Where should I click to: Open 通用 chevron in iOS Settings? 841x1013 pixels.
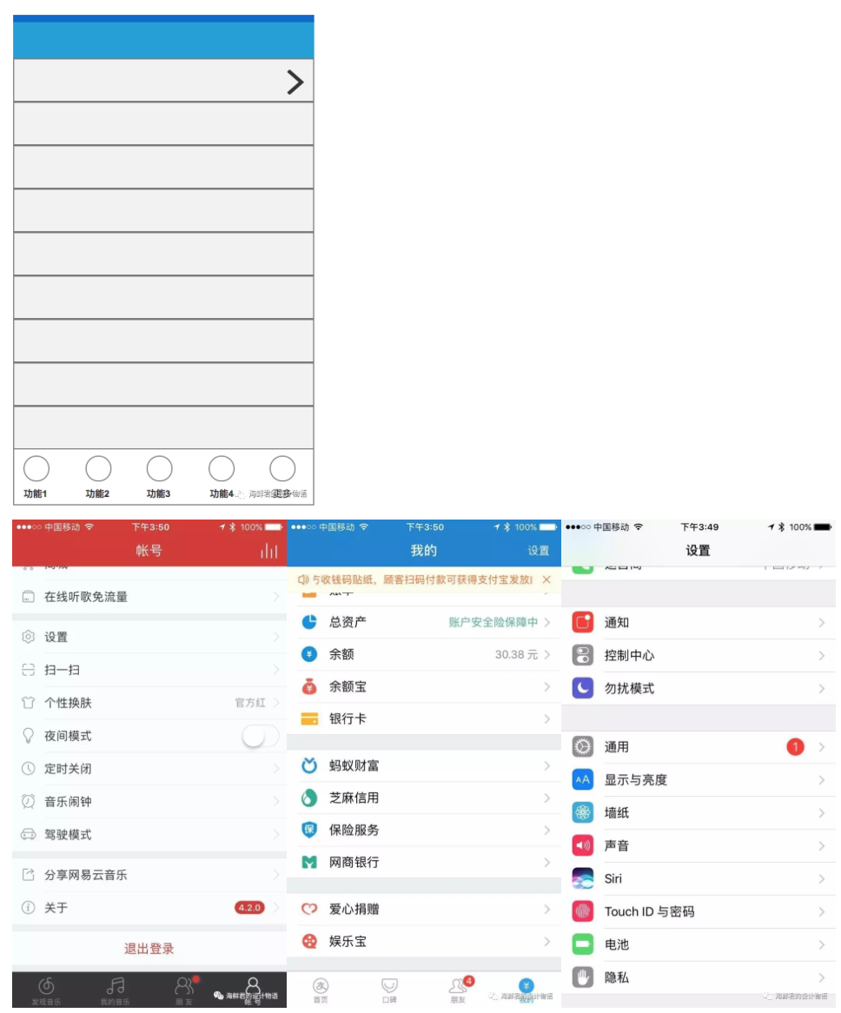tap(822, 747)
